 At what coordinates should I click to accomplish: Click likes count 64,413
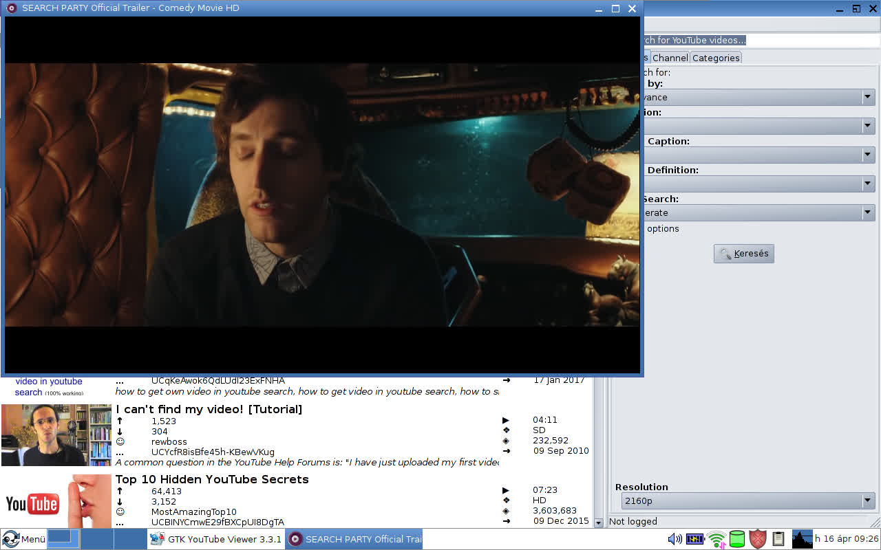[x=167, y=491]
